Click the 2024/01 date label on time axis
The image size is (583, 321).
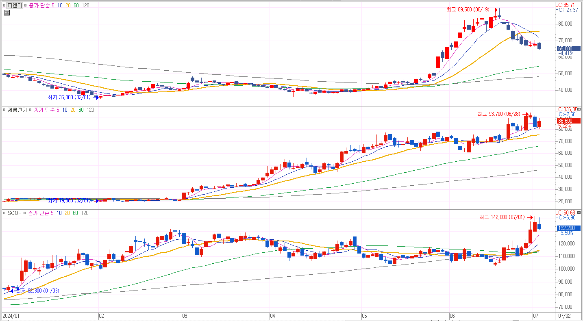tap(11, 316)
